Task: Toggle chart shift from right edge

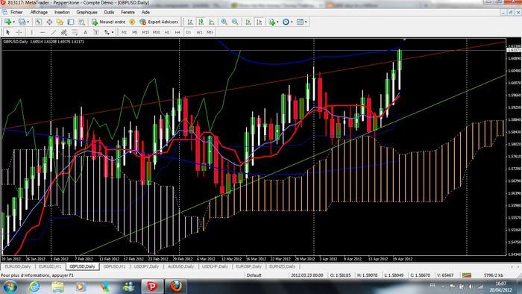Action: (259, 22)
